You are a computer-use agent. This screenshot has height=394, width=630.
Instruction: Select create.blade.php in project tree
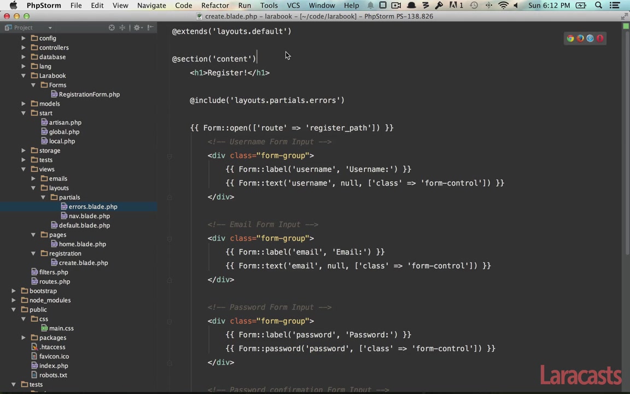83,263
